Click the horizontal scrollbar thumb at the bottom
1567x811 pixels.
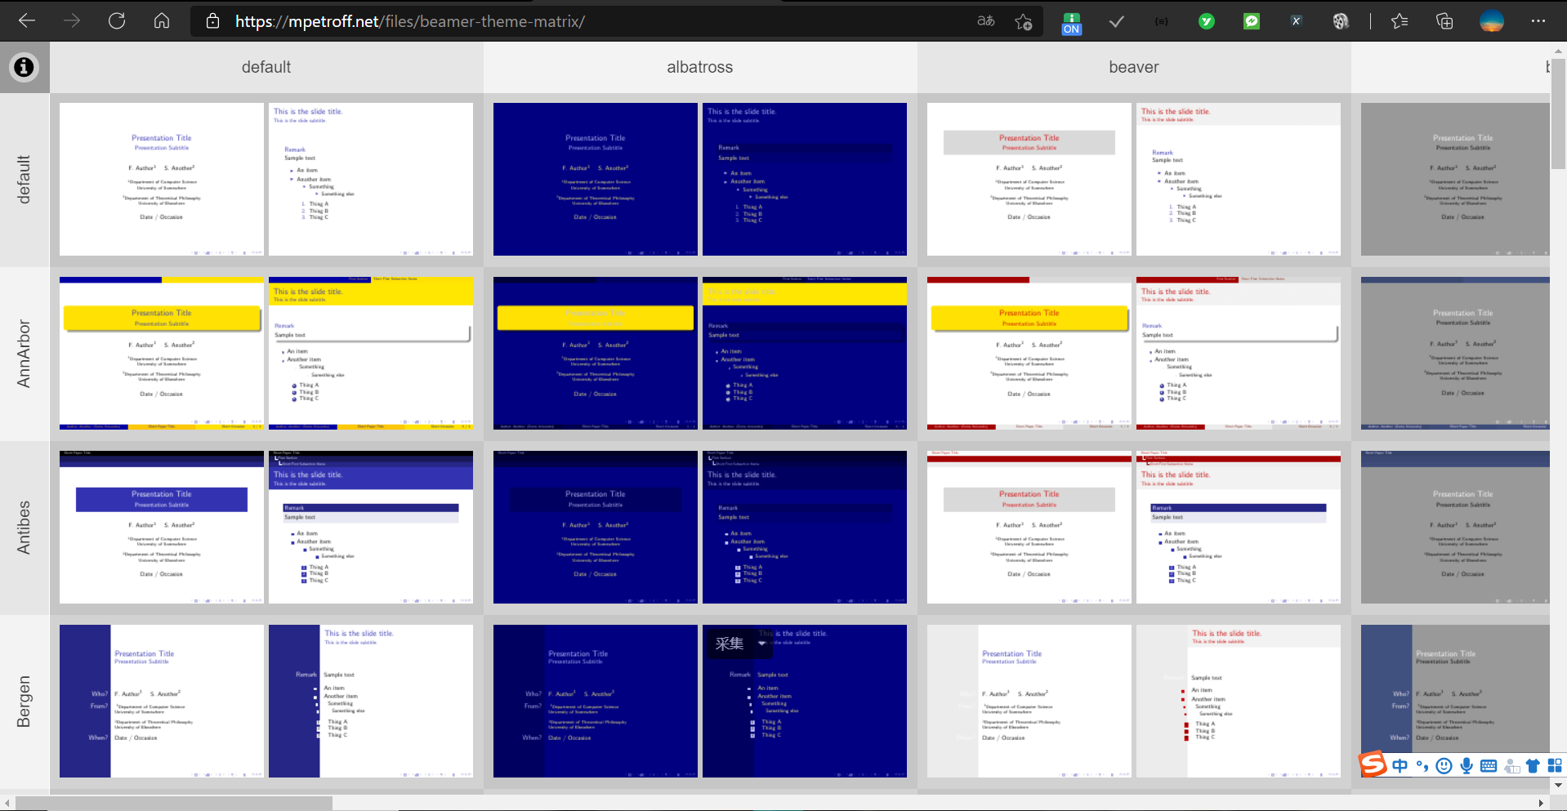coord(173,804)
